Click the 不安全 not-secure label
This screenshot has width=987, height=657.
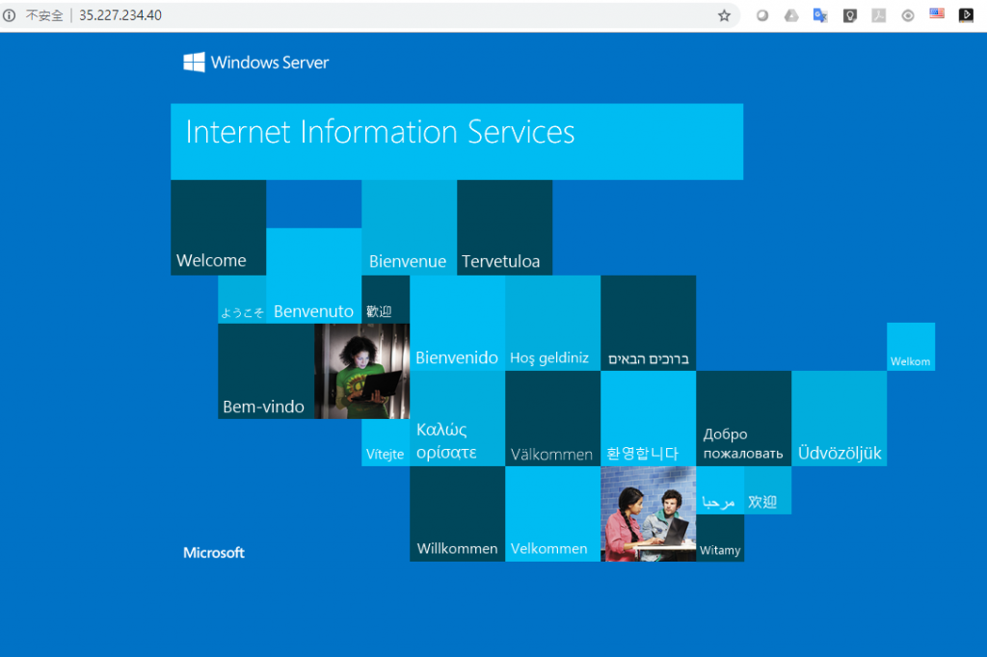(x=44, y=15)
